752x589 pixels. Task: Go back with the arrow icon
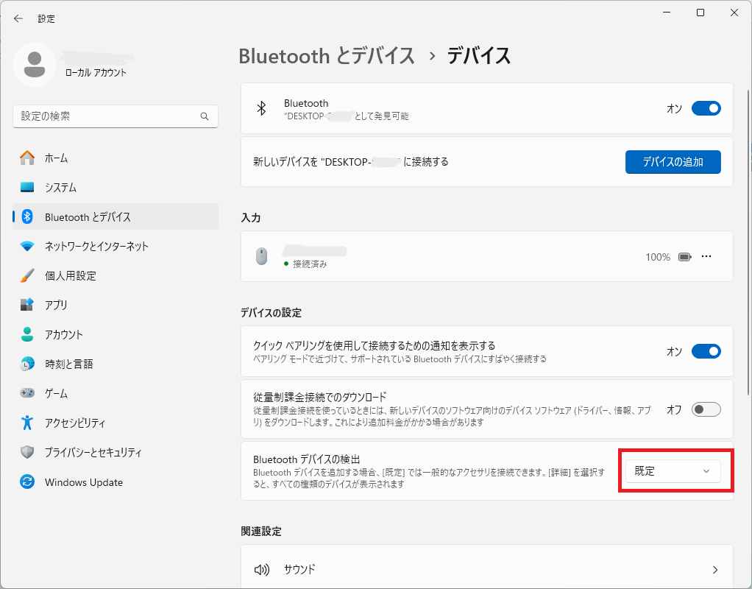tap(18, 18)
